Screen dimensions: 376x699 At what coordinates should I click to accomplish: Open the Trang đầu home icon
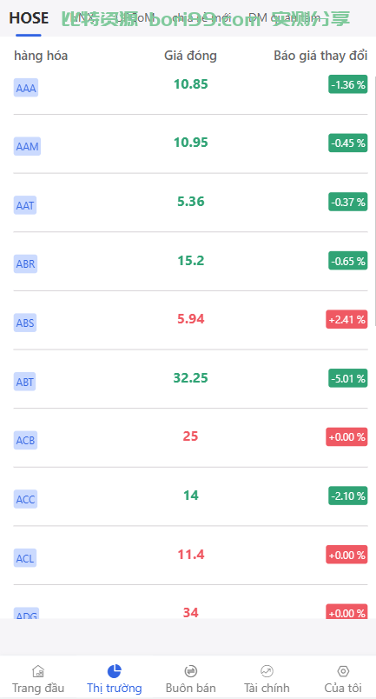pos(38,671)
